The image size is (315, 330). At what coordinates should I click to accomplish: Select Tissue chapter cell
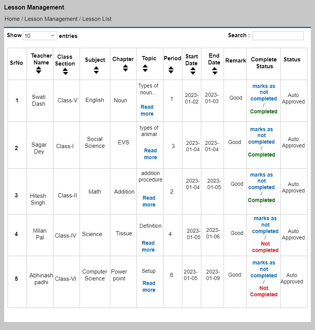pos(124,233)
